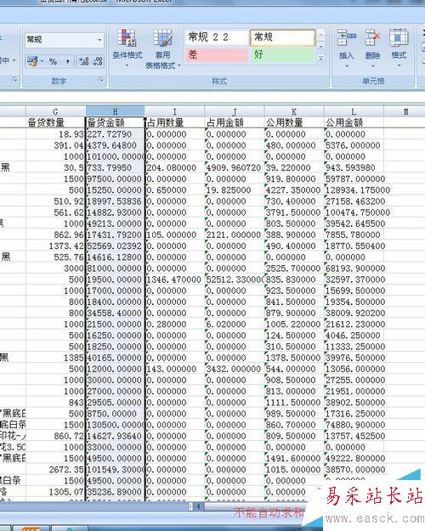Select cell with value 4909.960720
This screenshot has width=425, height=531.
click(235, 167)
